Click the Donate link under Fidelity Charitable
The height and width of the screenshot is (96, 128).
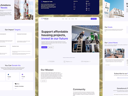click(x=16, y=88)
